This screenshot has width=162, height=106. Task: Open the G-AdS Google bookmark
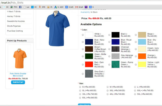[x=69, y=7]
